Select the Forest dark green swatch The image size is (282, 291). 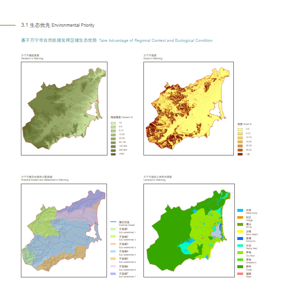point(240,267)
